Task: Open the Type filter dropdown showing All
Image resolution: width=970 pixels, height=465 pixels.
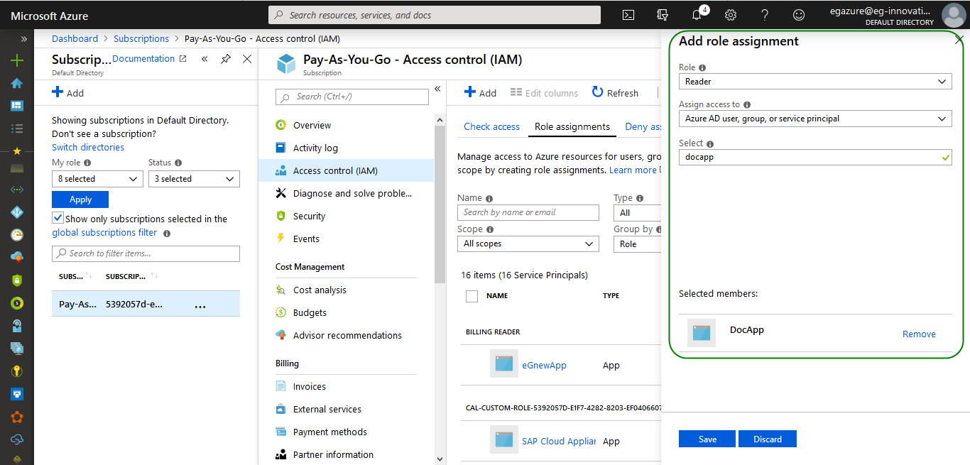Action: (x=637, y=212)
